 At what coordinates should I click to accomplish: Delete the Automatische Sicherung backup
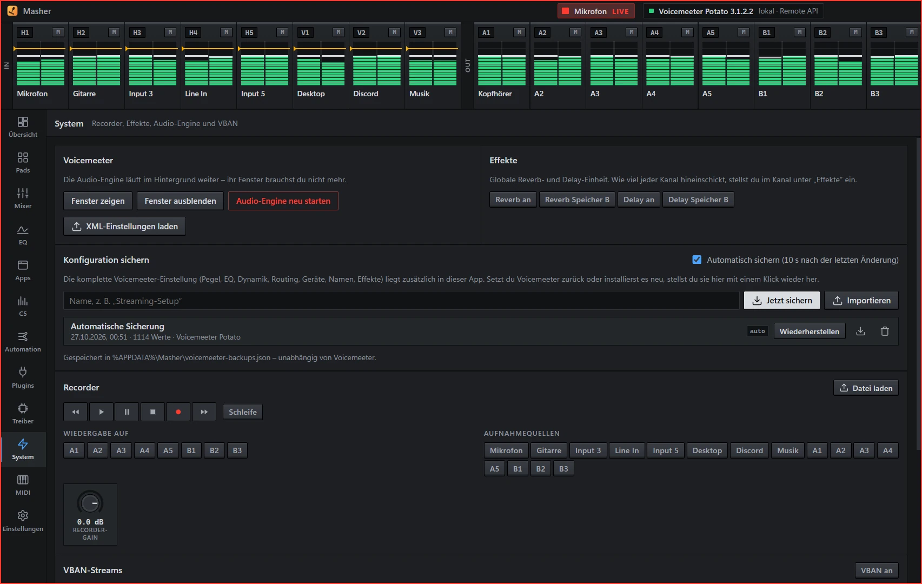(x=885, y=331)
